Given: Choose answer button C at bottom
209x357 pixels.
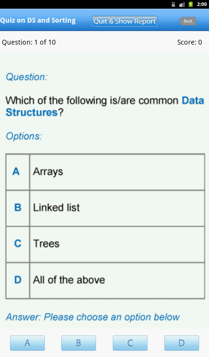Looking at the screenshot, I should (130, 343).
